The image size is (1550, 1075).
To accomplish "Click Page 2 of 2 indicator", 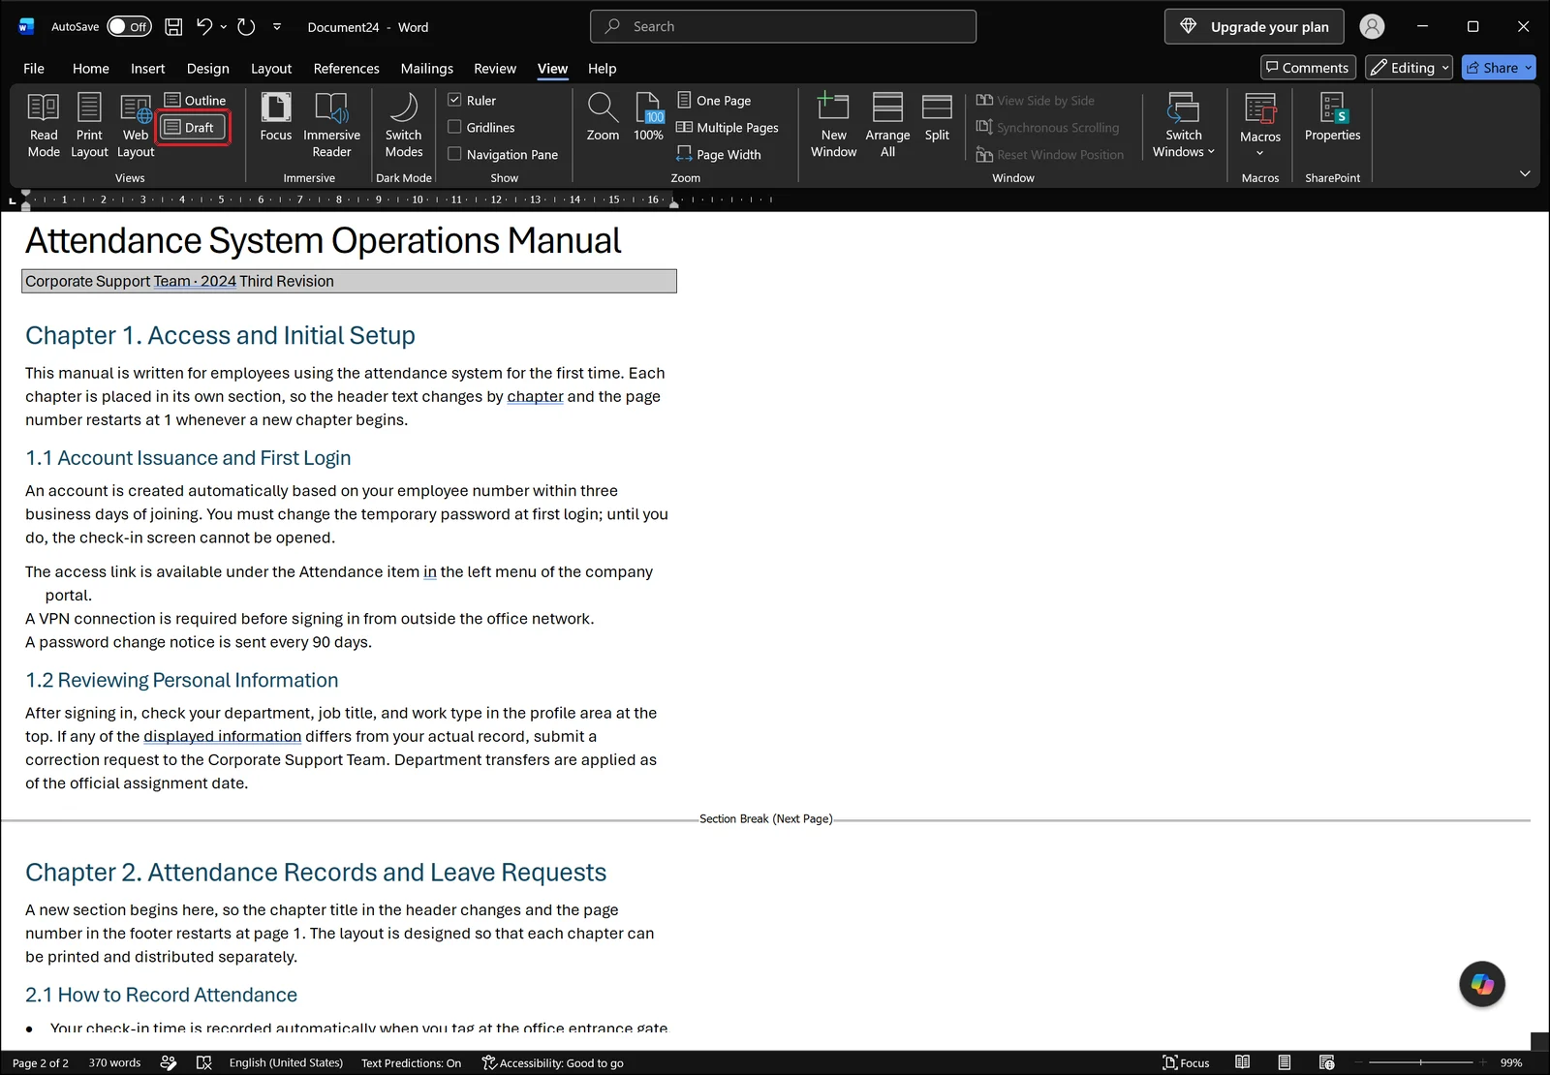I will point(41,1062).
